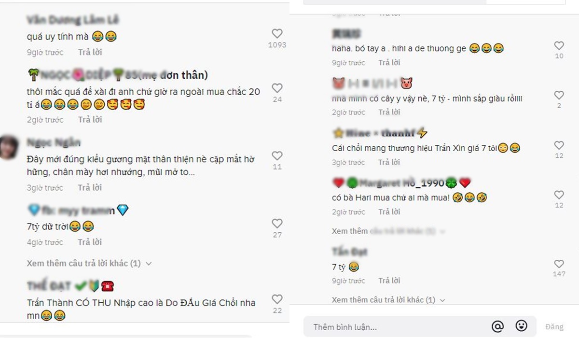This screenshot has height=338, width=579.
Task: Click 'Trả lời' under 'nhà mình có cây y vậy'
Action: [x=389, y=112]
